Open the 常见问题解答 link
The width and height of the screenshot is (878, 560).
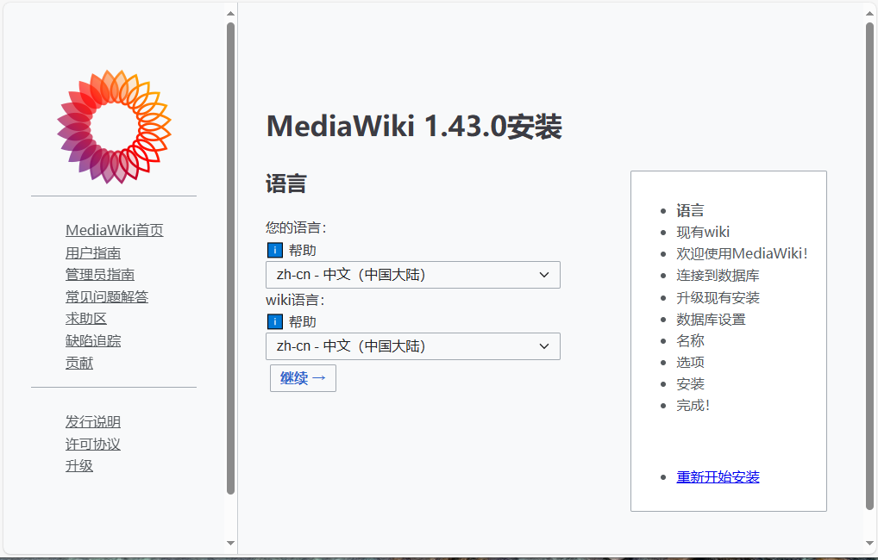pyautogui.click(x=107, y=296)
